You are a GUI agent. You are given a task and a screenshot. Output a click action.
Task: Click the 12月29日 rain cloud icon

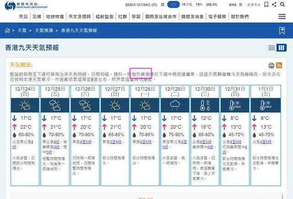point(175,105)
